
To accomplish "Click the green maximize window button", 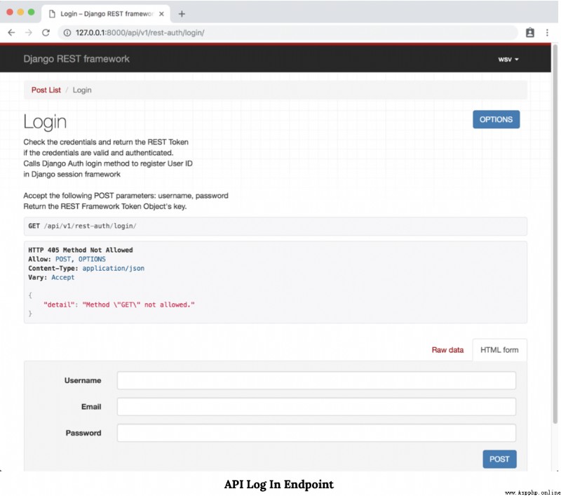I will pos(32,12).
